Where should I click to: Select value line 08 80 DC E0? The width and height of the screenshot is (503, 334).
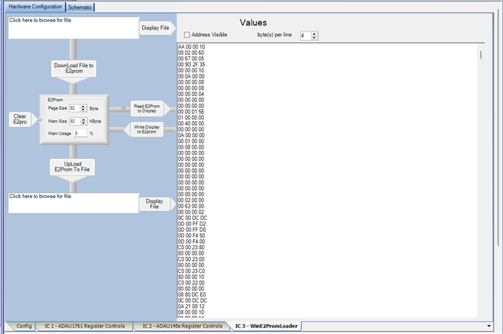click(x=192, y=295)
